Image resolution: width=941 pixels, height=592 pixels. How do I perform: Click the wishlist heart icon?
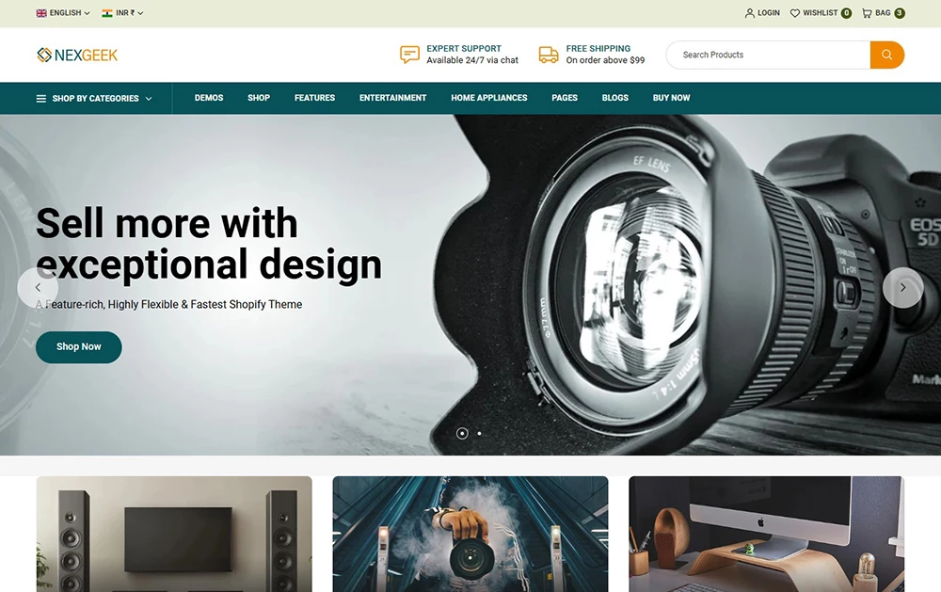795,12
